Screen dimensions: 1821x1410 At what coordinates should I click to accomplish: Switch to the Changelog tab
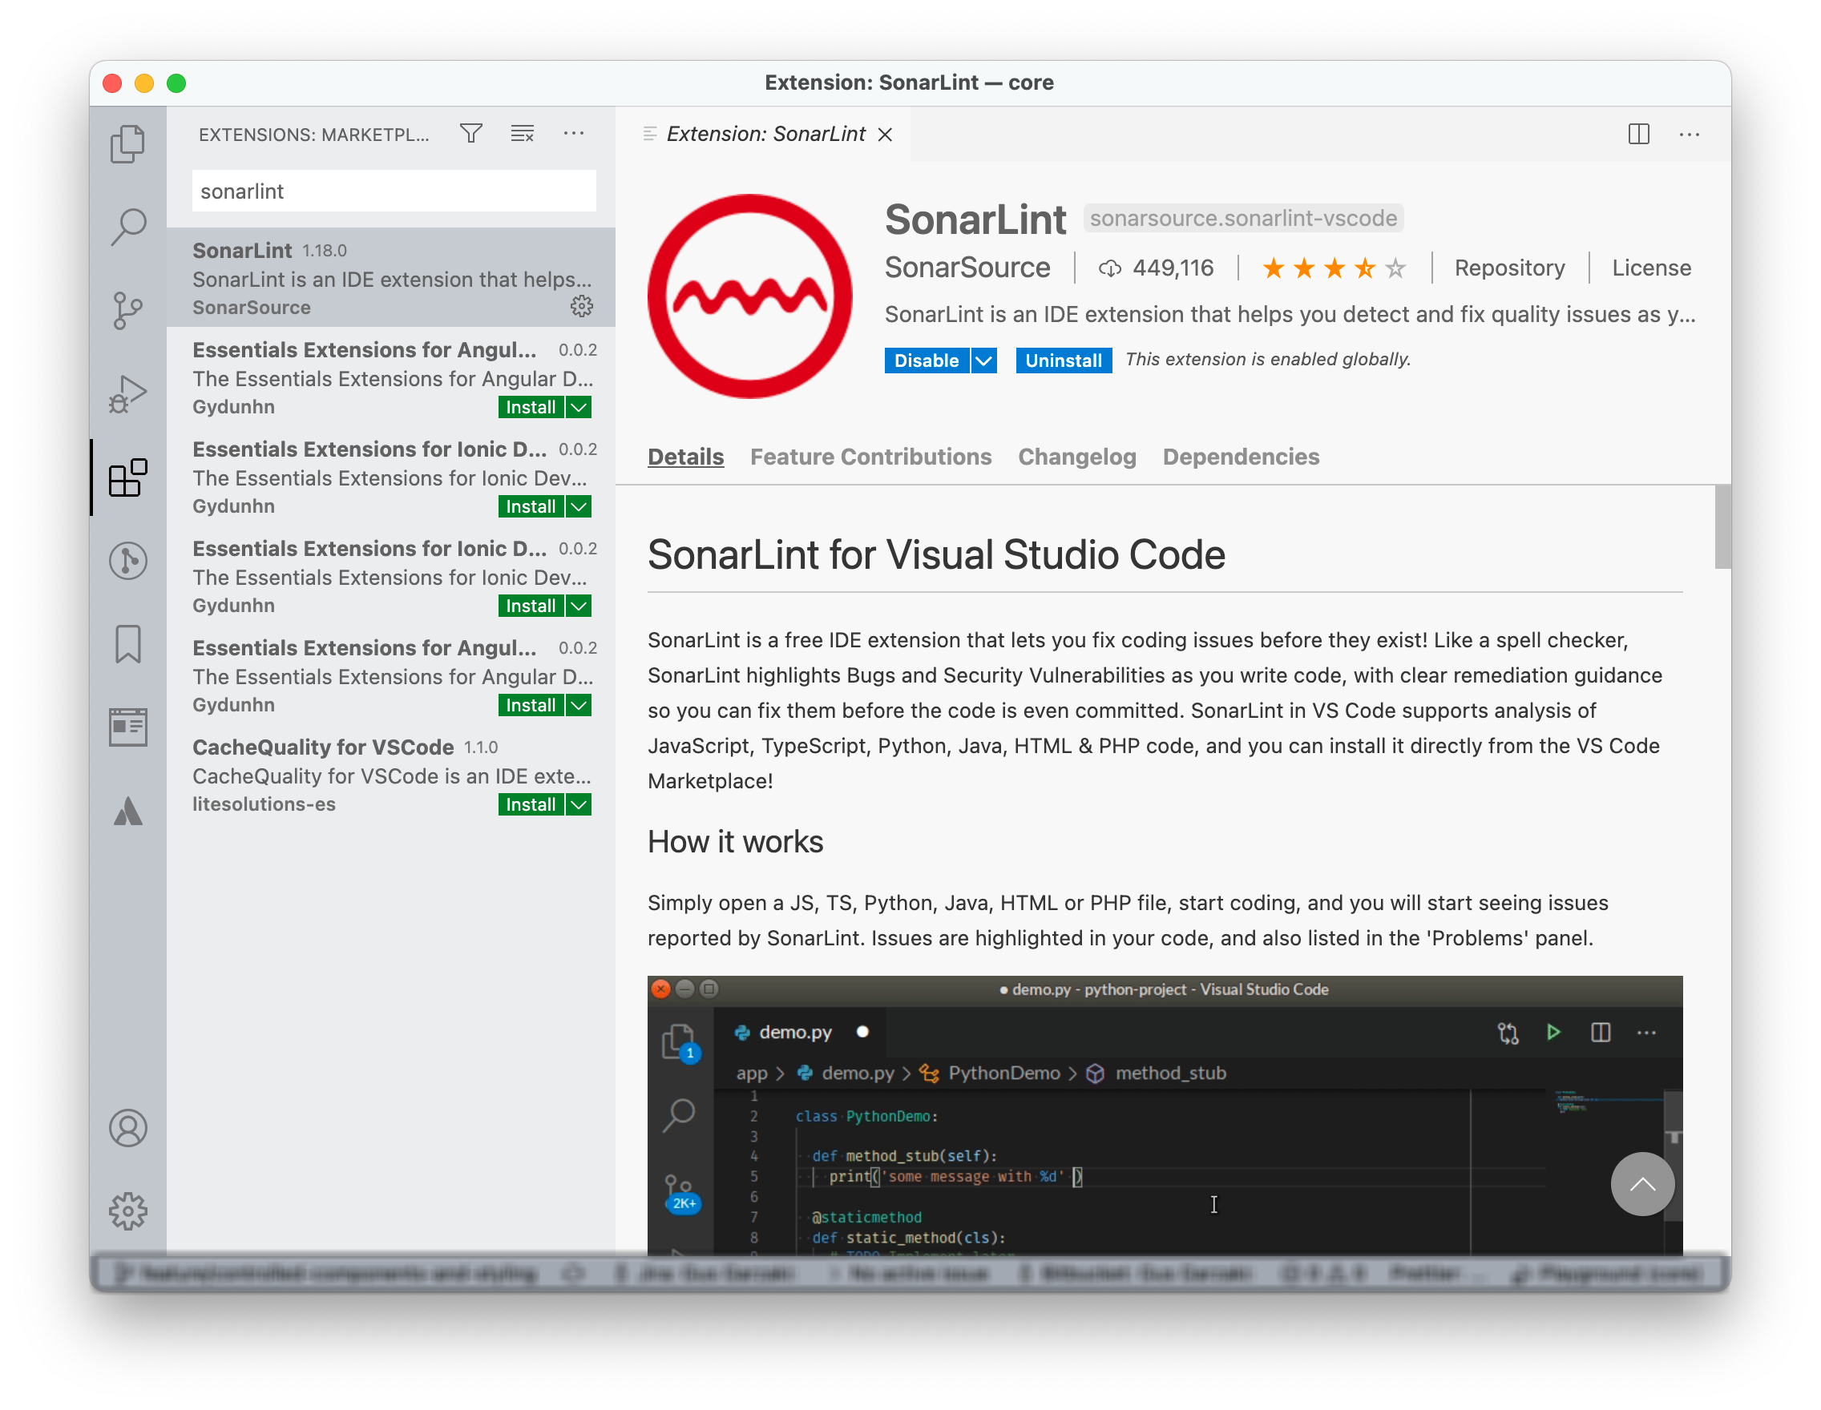click(x=1076, y=457)
